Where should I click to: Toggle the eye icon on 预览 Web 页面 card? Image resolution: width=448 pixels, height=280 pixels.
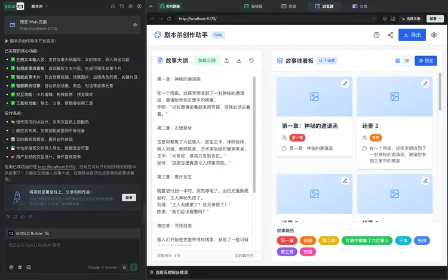(x=136, y=25)
